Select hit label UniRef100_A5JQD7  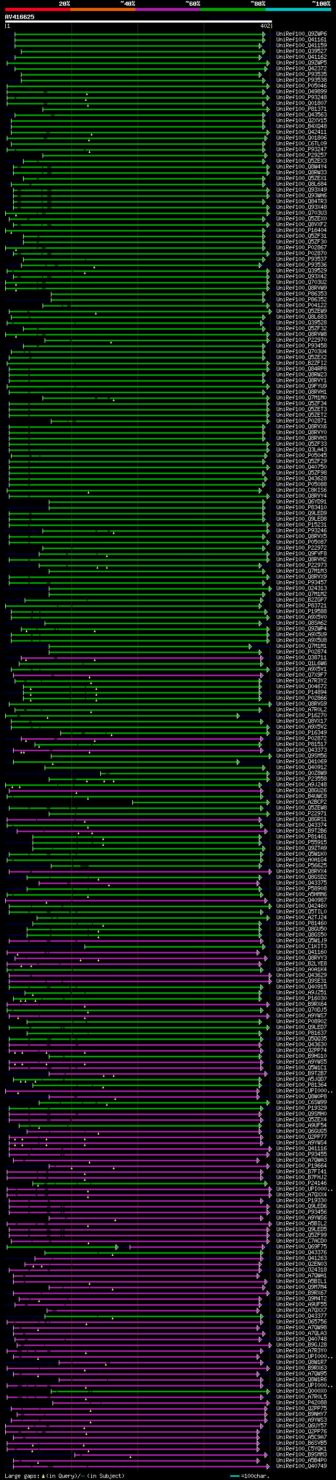tap(301, 1078)
